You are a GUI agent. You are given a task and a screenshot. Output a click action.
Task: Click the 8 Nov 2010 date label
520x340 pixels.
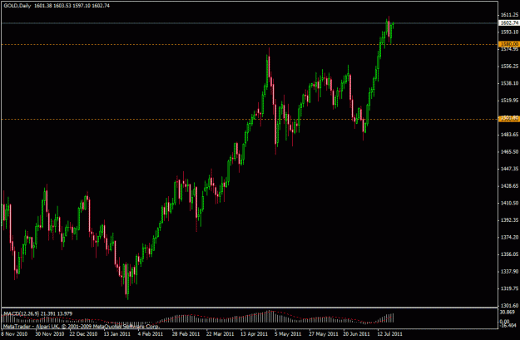coord(14,334)
